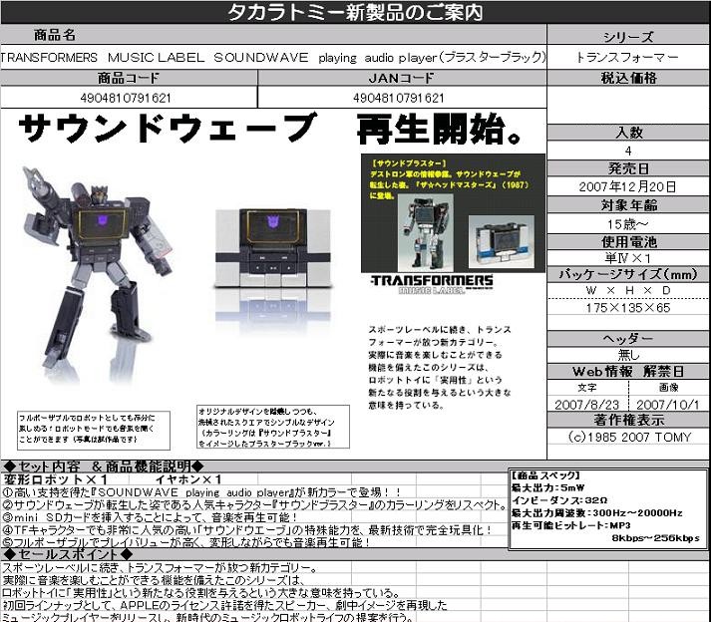Click the large 再生開始。 headline text
Screen dimensions: 711x622
pyautogui.click(x=439, y=129)
